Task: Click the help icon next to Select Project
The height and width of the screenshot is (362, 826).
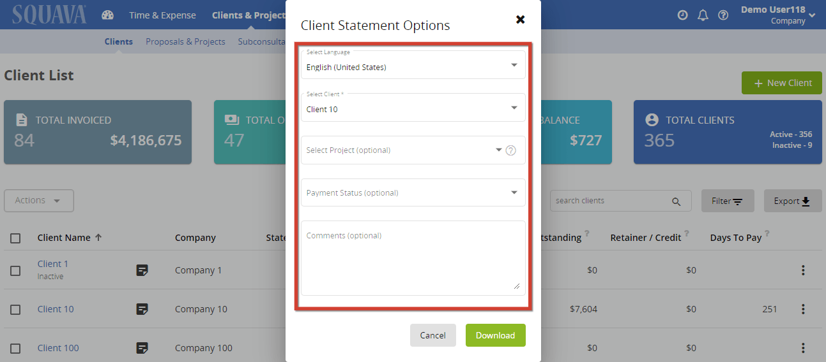Action: (510, 151)
